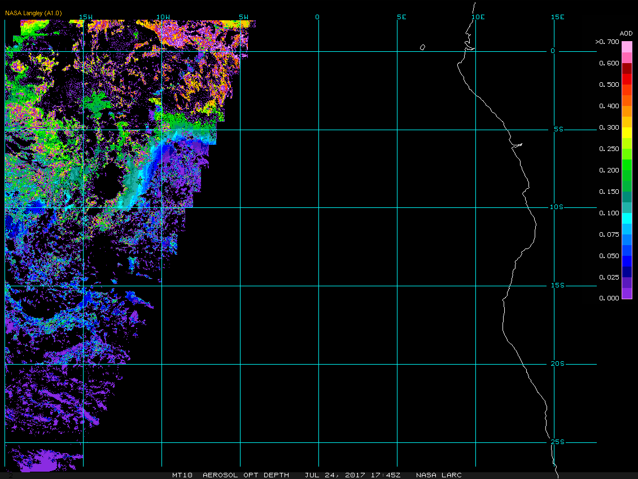Click the 0.500 colorbar value

pyautogui.click(x=609, y=85)
